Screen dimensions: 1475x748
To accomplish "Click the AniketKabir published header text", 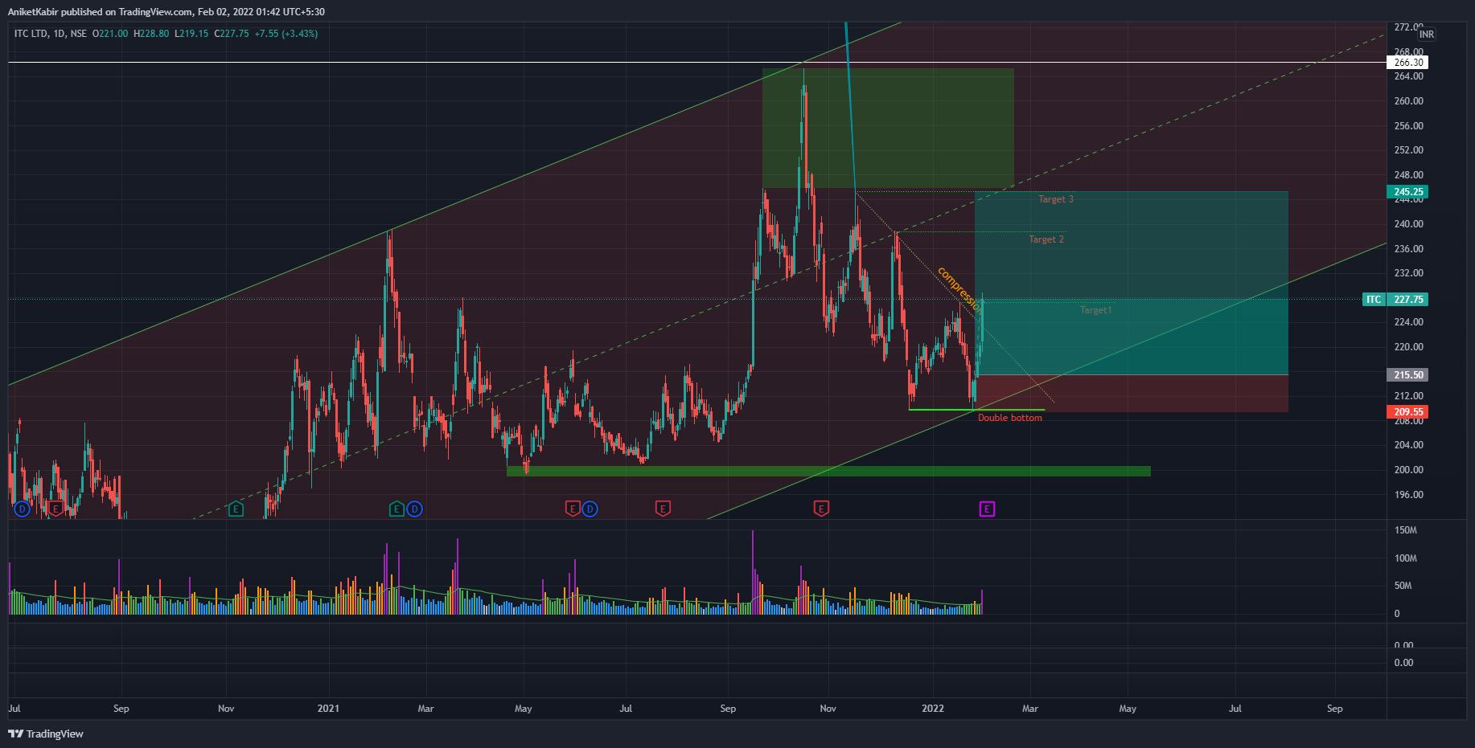I will pyautogui.click(x=166, y=12).
